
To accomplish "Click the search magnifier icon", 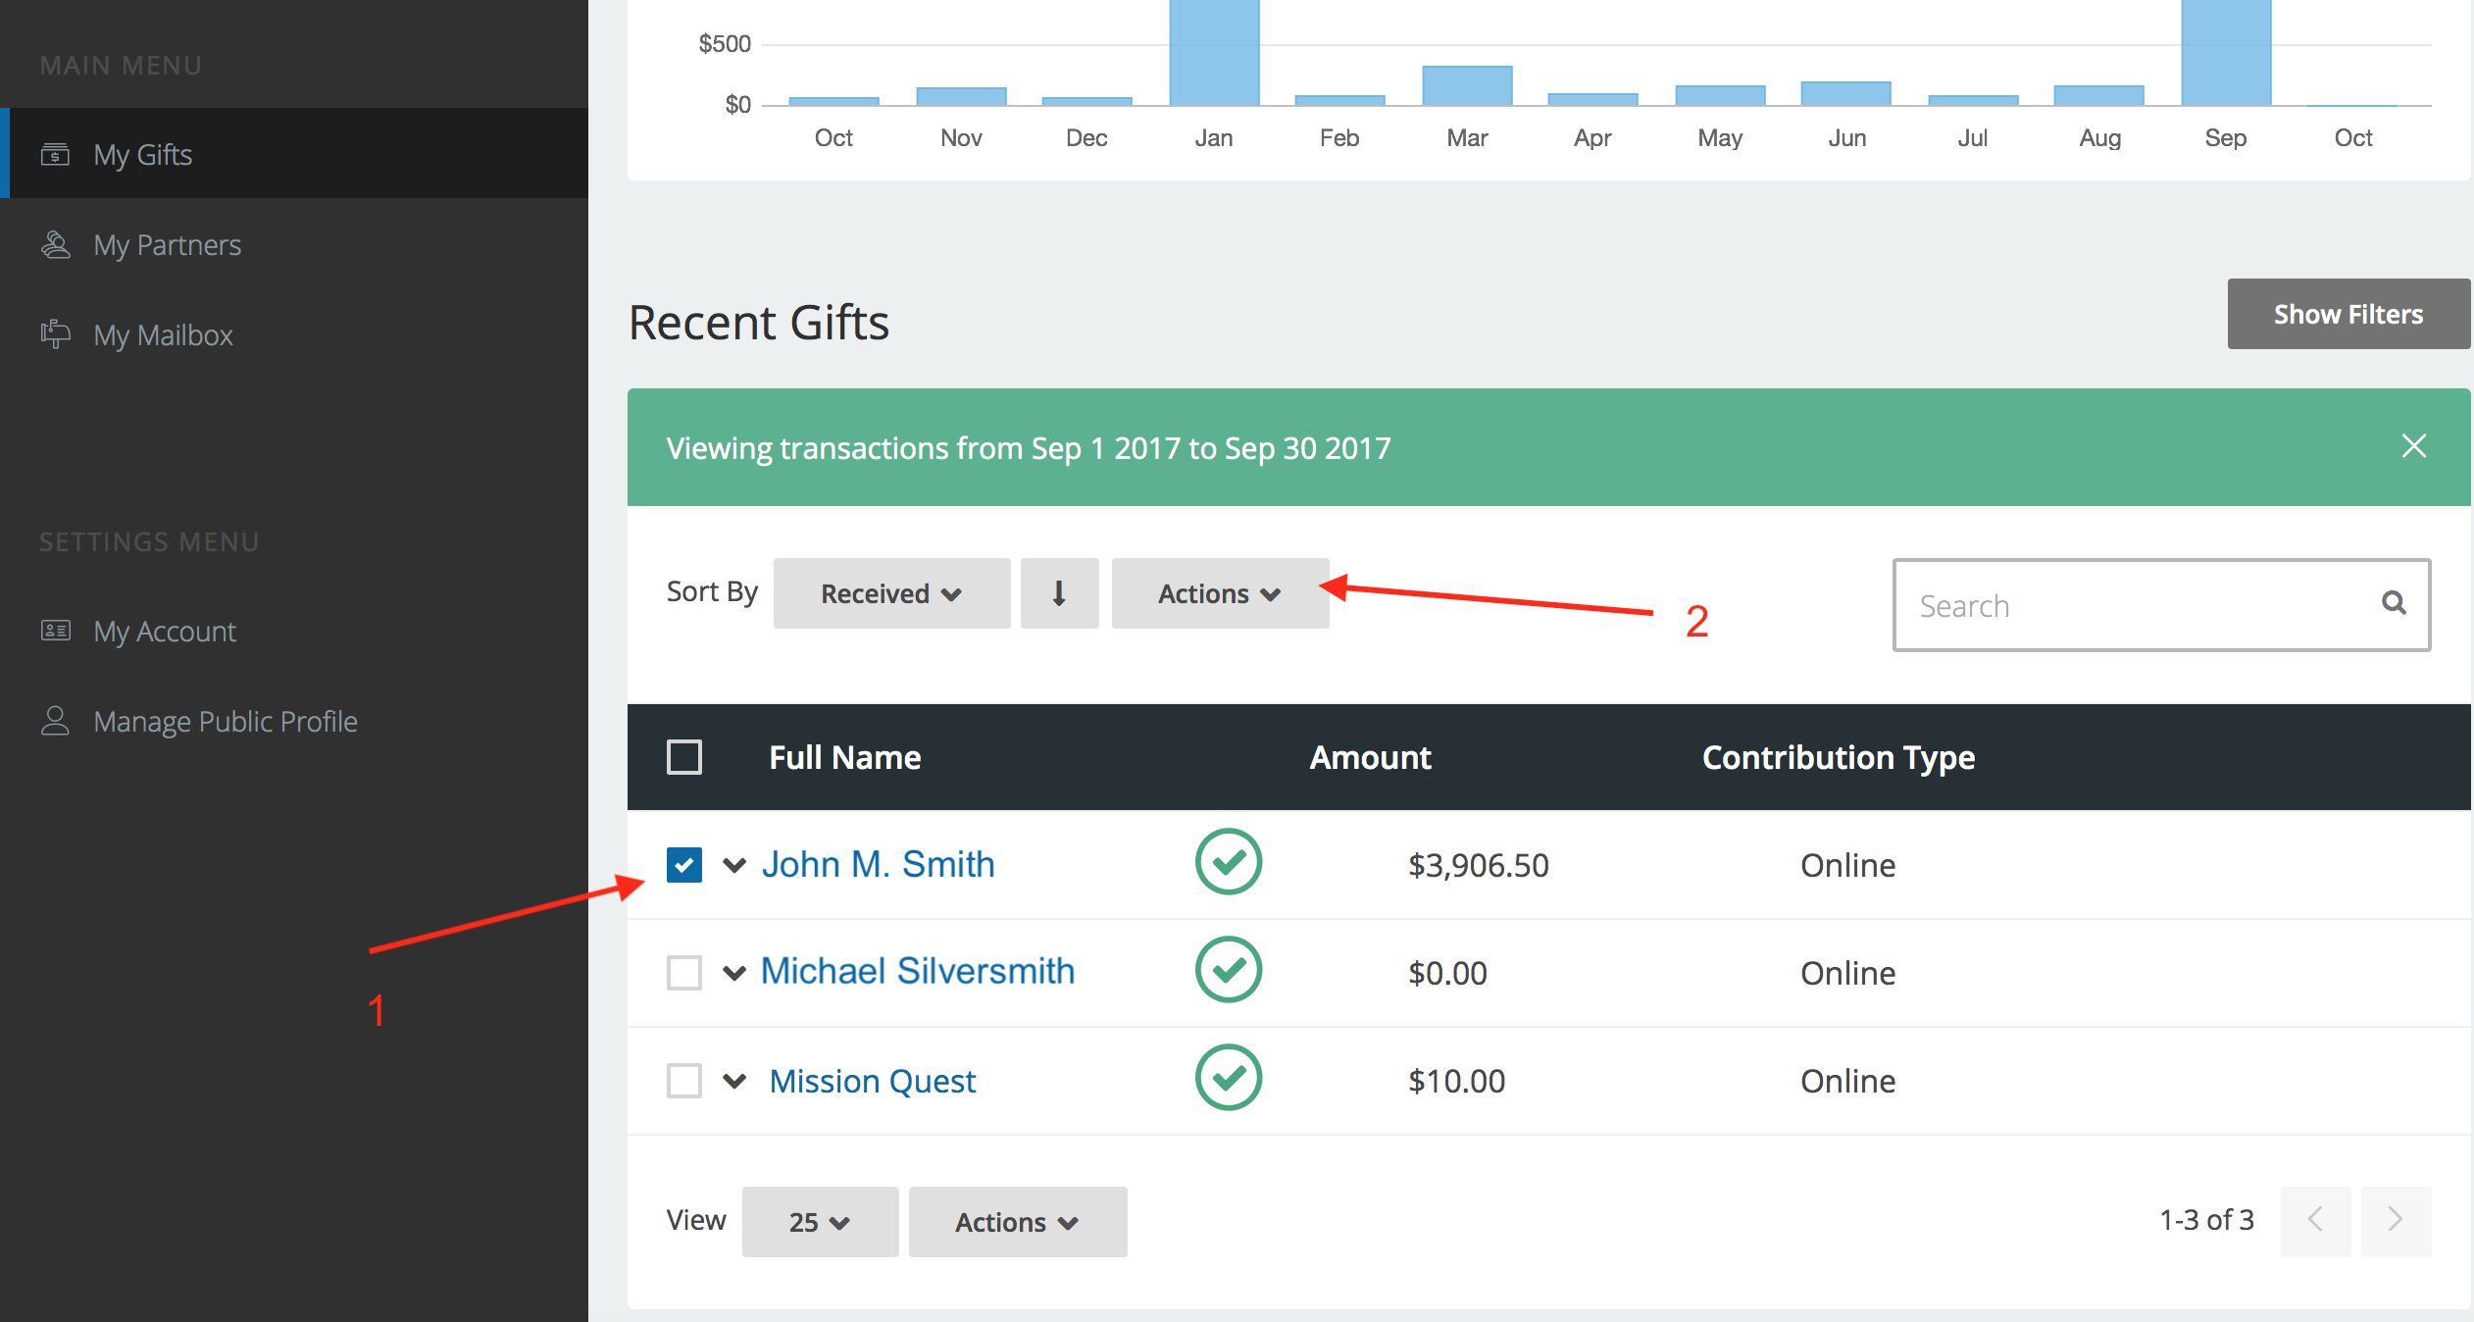I will coord(2394,603).
